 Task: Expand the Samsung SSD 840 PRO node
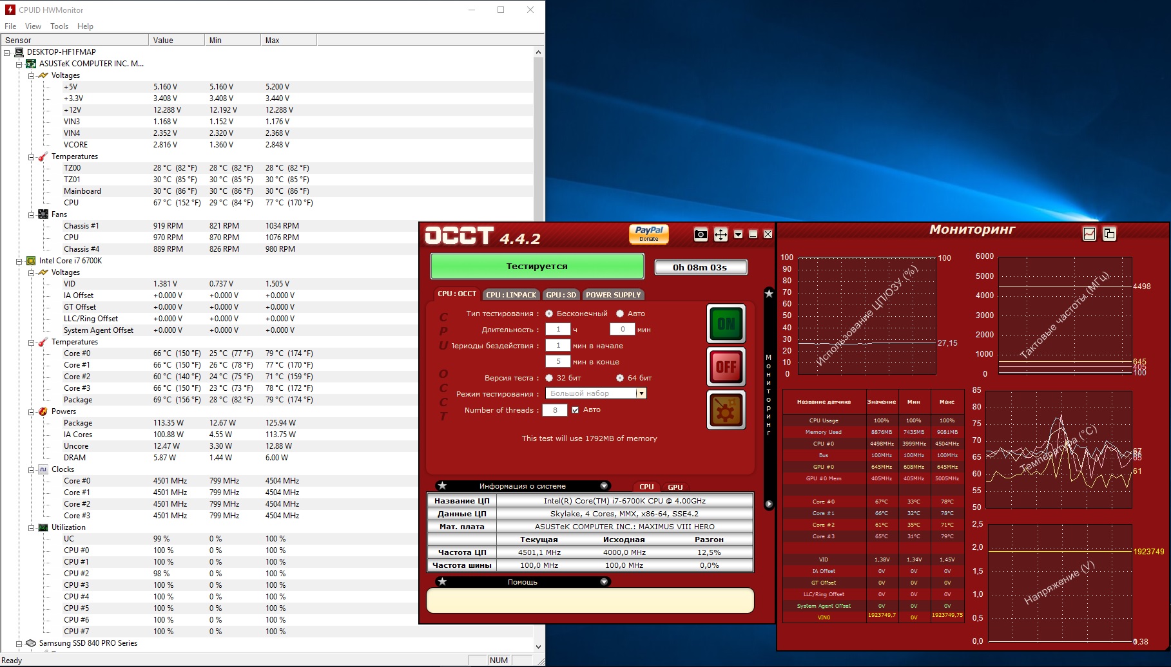(19, 643)
